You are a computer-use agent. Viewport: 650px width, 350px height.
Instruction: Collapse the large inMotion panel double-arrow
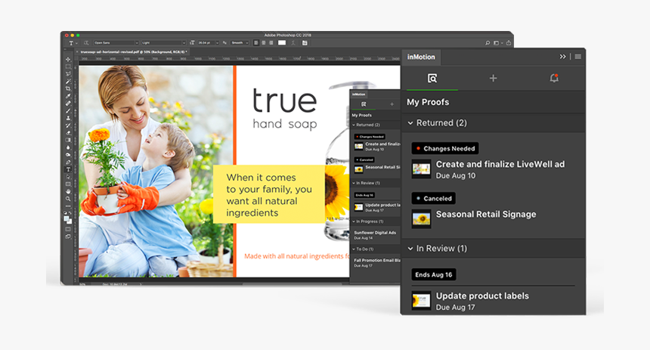click(562, 57)
